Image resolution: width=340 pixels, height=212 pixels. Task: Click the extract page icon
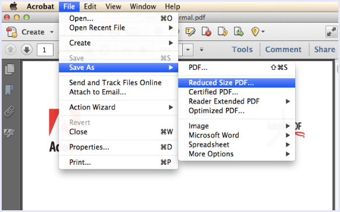(x=239, y=31)
